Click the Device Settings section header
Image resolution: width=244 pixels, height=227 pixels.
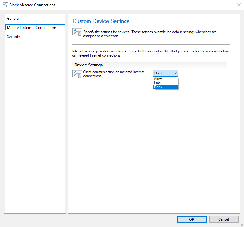(88, 65)
